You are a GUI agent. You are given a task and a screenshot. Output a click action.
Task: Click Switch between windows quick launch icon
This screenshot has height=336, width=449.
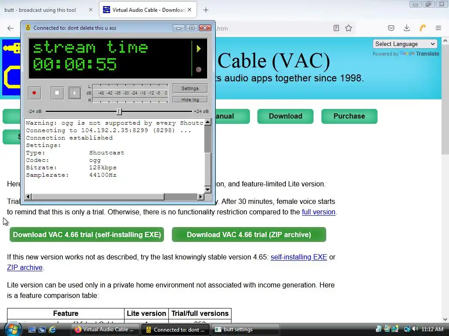[x=42, y=330]
